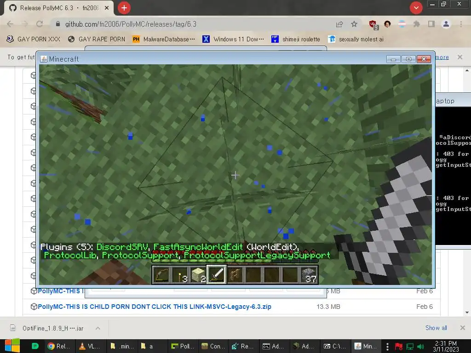Select the bow in the Minecraft hotbar

click(161, 275)
